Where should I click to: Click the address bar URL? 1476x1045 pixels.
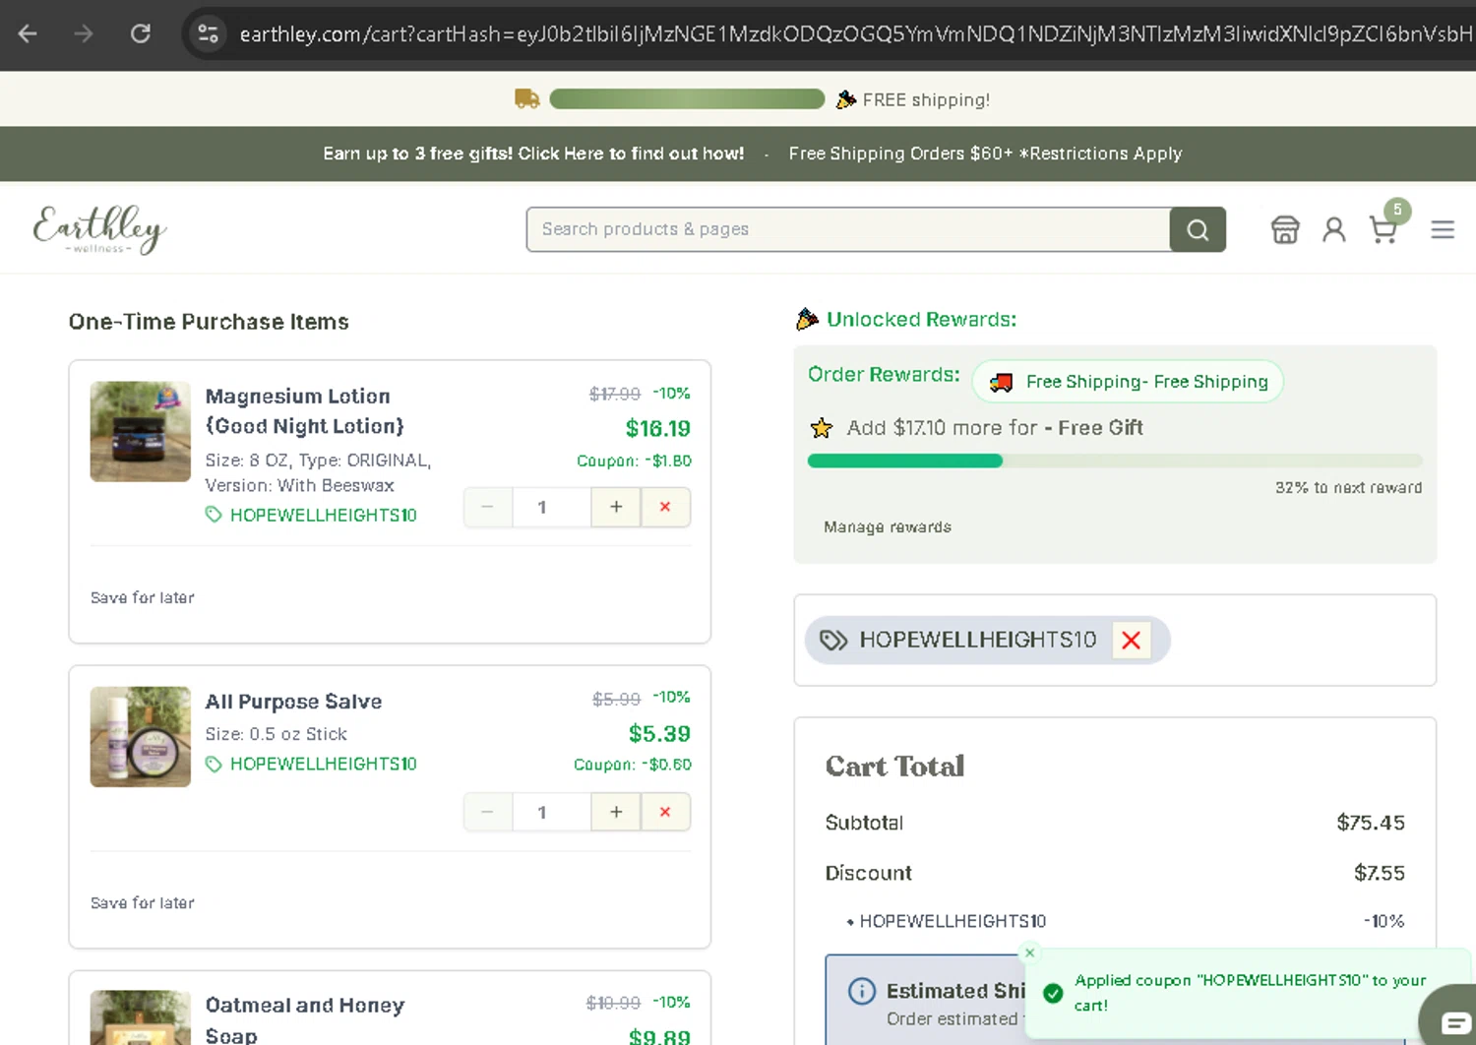(x=854, y=33)
